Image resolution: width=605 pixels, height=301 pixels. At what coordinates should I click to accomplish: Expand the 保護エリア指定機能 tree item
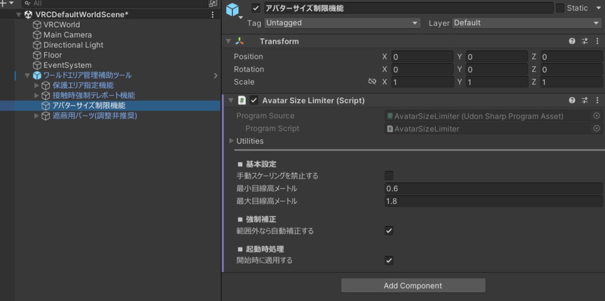pos(37,85)
